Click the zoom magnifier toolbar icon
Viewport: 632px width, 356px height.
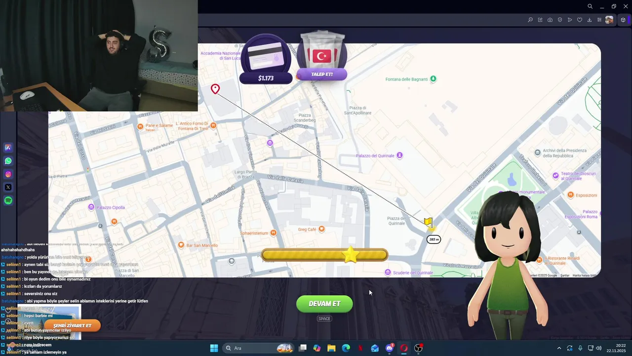point(530,20)
